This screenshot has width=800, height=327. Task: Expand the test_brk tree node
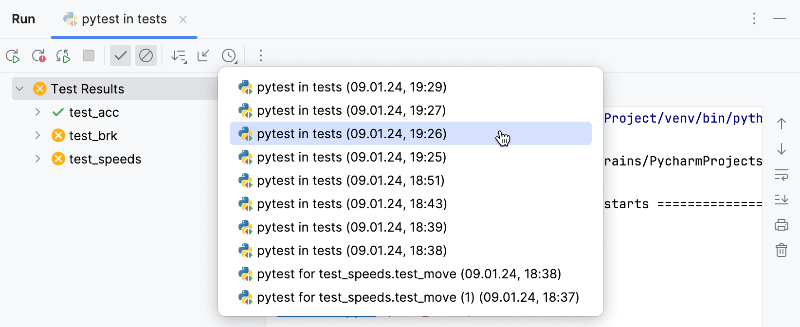[x=37, y=135]
